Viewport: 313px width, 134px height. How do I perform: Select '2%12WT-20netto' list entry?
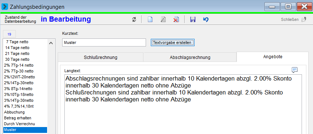pyautogui.click(x=25, y=77)
